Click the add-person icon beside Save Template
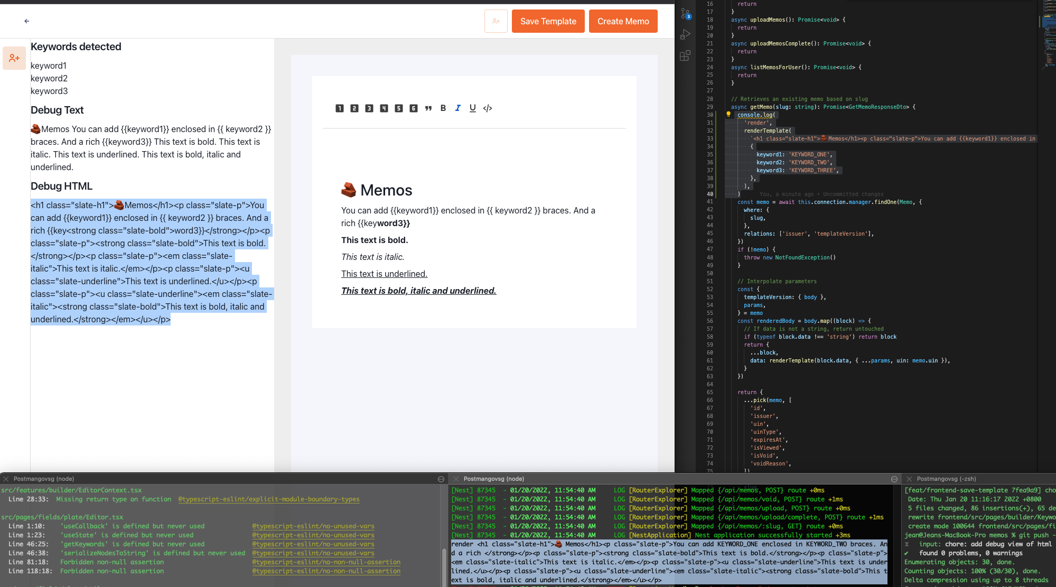The image size is (1056, 587). click(x=496, y=21)
